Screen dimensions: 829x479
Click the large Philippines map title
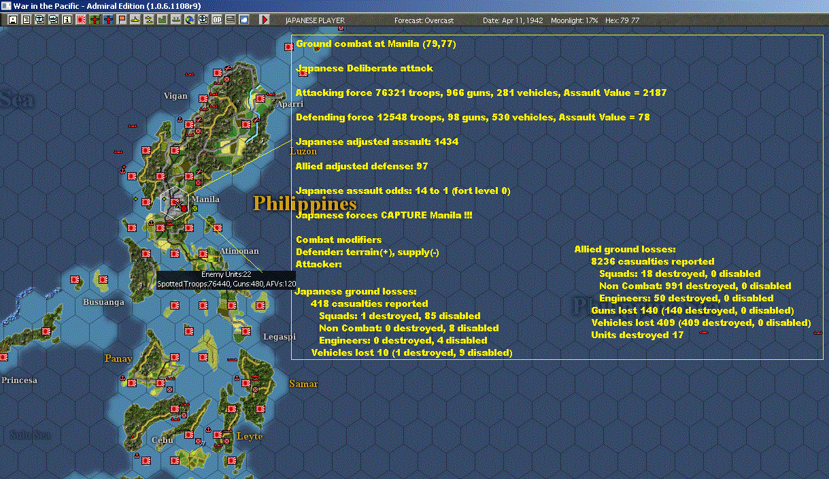305,203
